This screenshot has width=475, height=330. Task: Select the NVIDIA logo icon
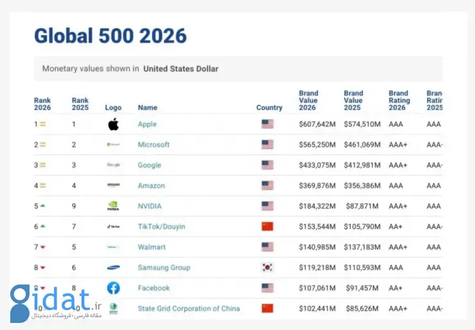click(x=114, y=206)
